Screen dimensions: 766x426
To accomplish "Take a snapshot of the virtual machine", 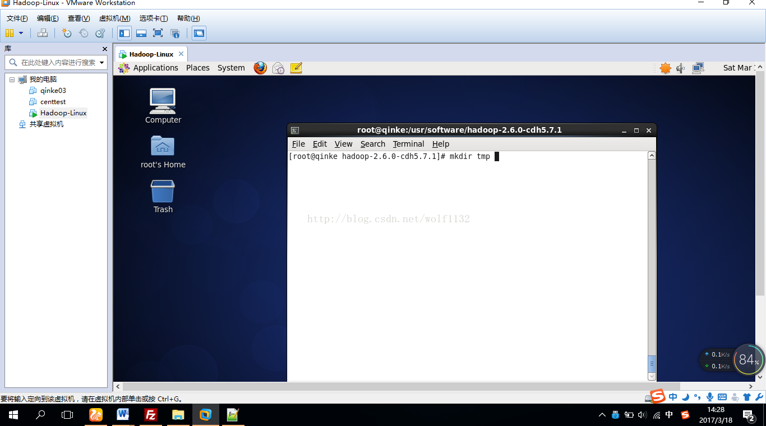I will click(67, 33).
